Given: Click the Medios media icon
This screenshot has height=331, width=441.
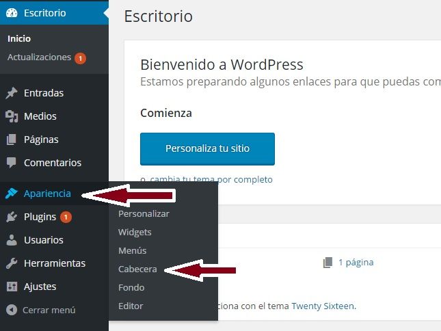Looking at the screenshot, I should tap(12, 116).
